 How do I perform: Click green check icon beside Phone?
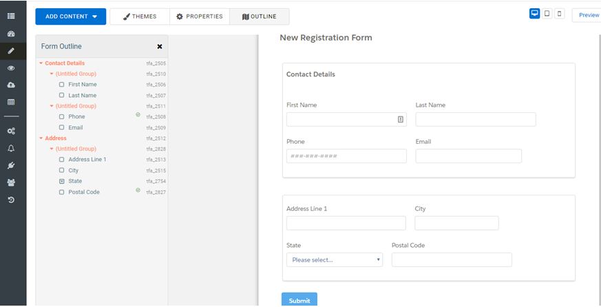(x=138, y=114)
